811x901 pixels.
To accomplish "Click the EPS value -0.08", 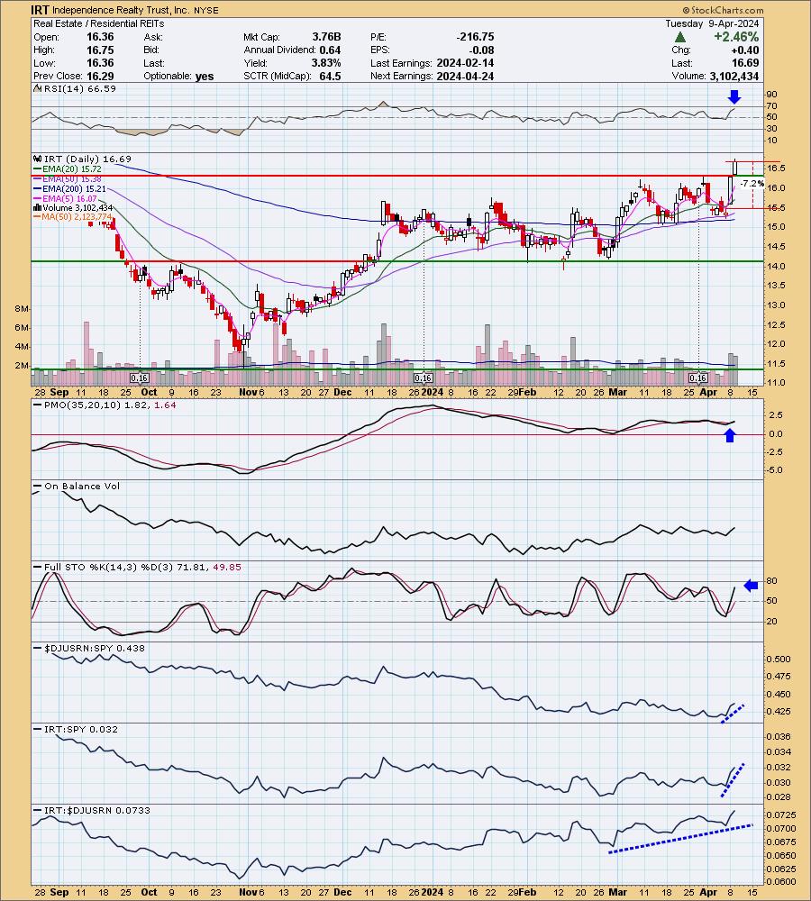I will click(483, 50).
